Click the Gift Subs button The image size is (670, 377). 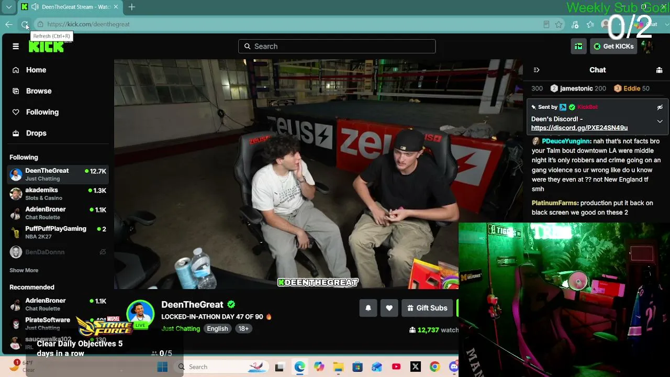427,308
